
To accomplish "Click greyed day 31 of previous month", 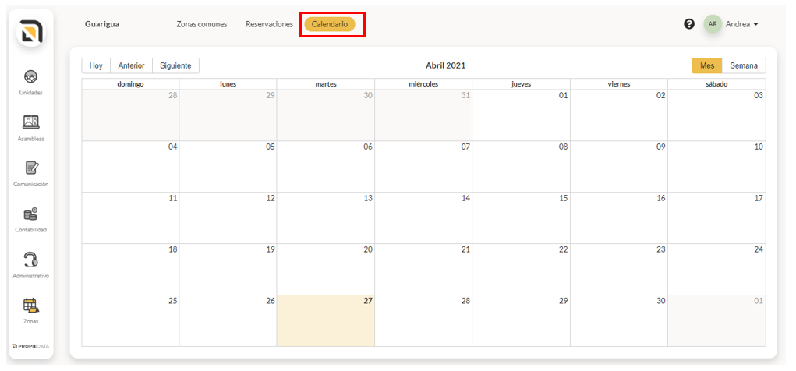I will click(x=423, y=115).
